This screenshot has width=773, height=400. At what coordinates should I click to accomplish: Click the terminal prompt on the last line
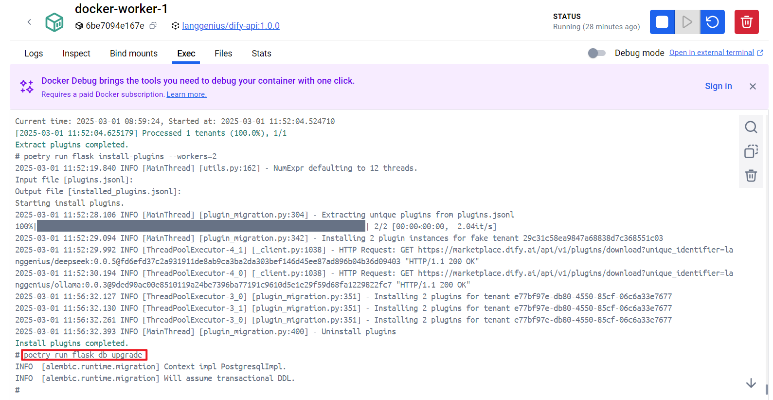(18, 390)
